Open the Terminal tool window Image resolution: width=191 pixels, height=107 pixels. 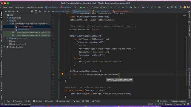click(x=37, y=101)
